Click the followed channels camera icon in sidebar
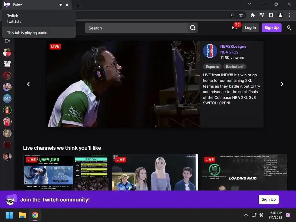Screen dimensions: 296x222 (x=7, y=41)
